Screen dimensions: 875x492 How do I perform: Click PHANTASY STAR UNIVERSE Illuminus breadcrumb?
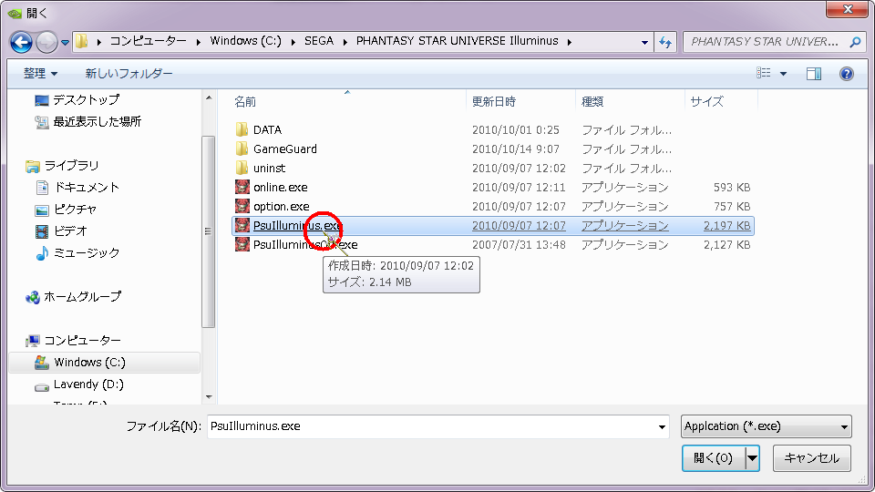coord(457,41)
